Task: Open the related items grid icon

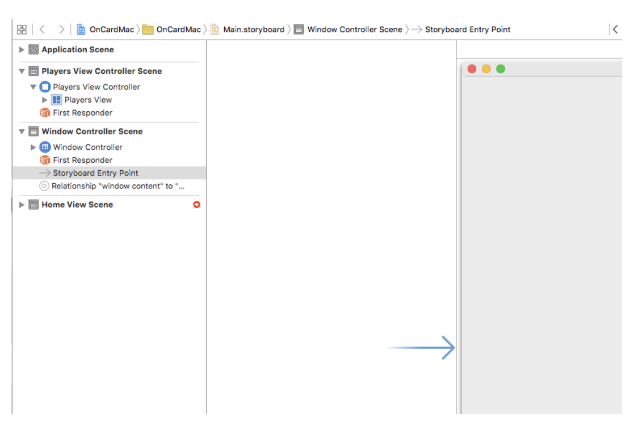Action: point(22,29)
